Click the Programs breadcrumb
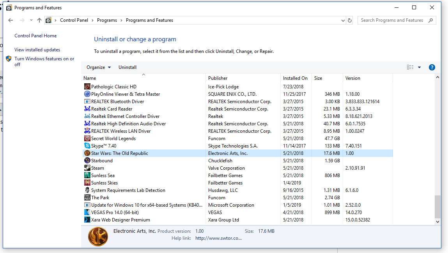The image size is (448, 253). pos(107,20)
